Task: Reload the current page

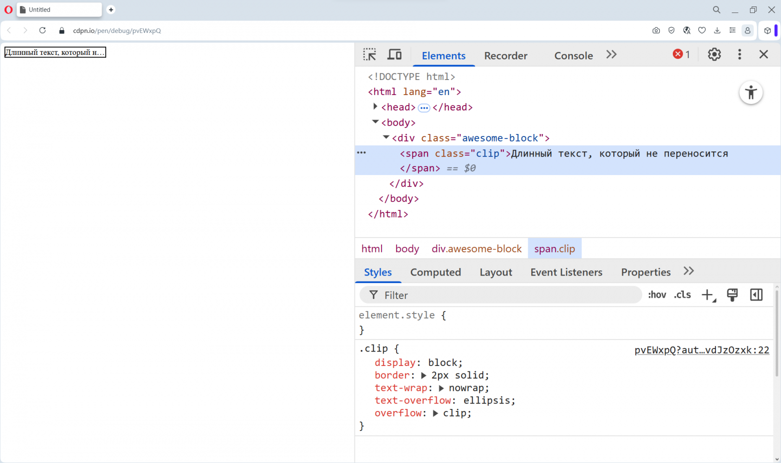Action: tap(43, 30)
